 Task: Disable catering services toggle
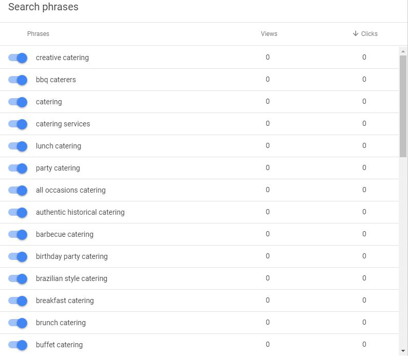(x=18, y=124)
